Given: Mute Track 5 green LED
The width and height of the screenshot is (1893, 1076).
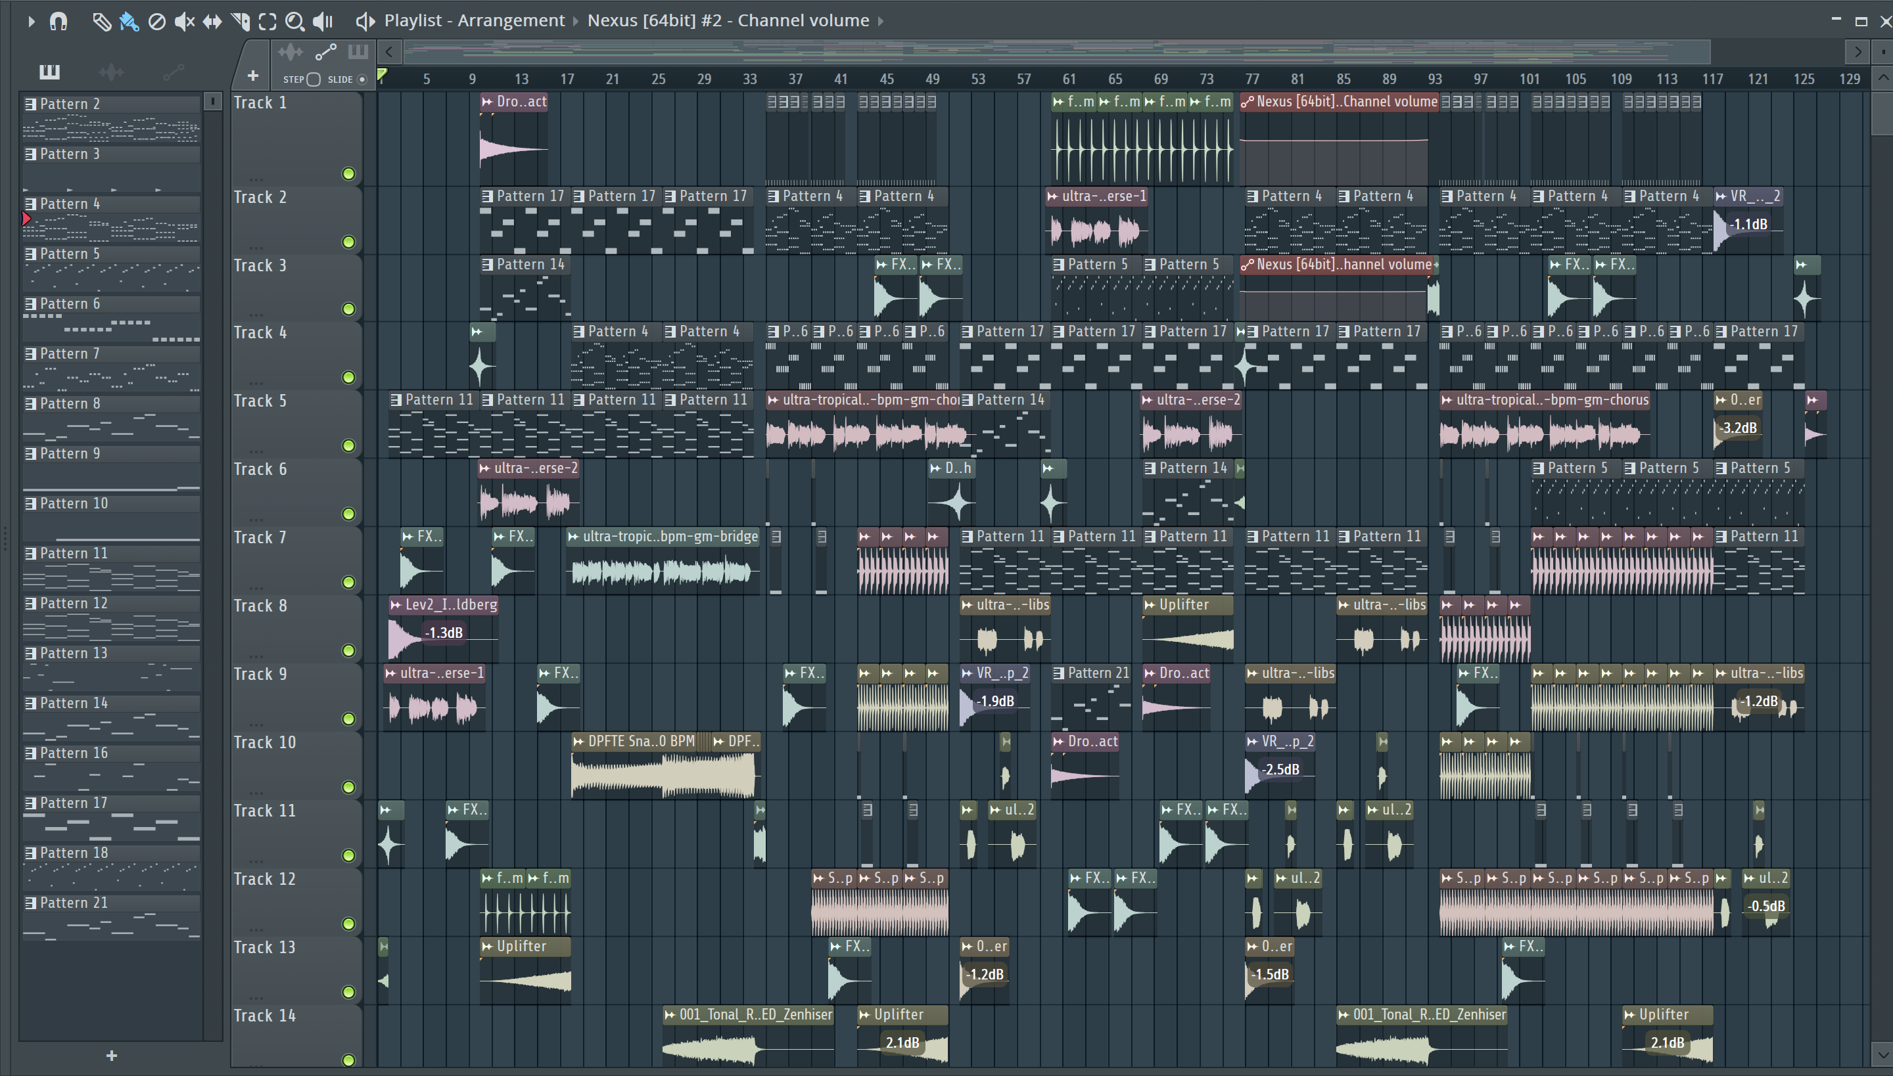Looking at the screenshot, I should 348,445.
